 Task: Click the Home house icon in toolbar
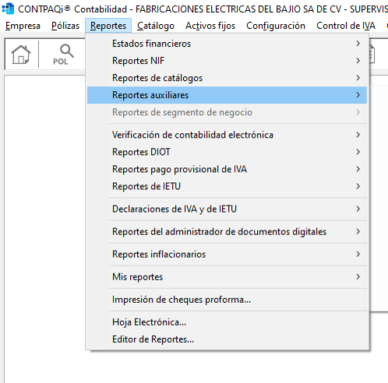(x=21, y=54)
